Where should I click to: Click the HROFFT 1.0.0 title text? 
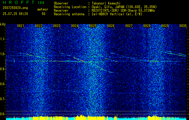tap(23, 2)
